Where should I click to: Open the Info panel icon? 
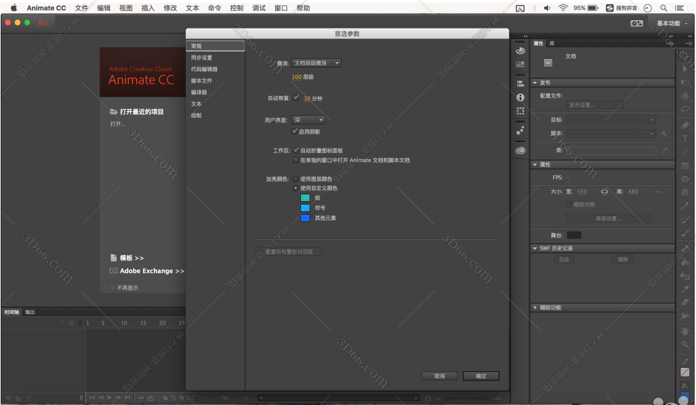(520, 98)
